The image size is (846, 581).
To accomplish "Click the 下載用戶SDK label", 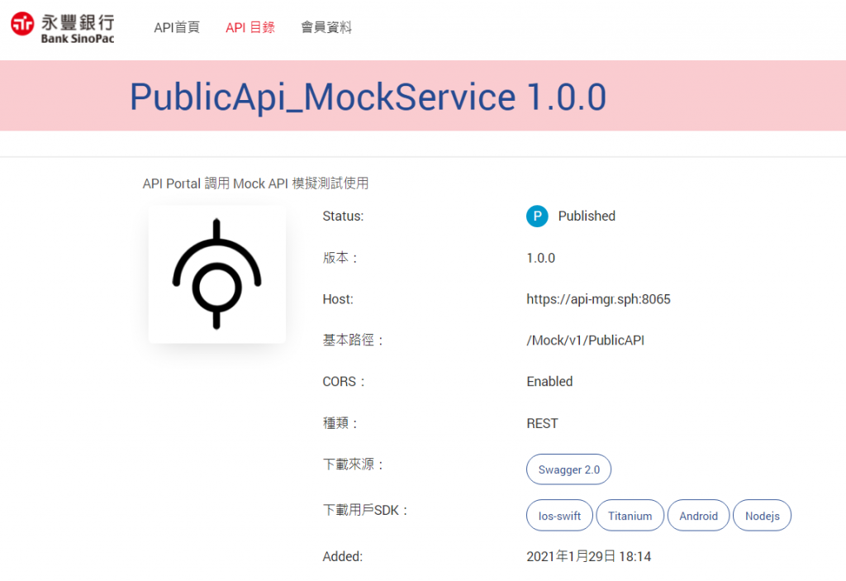I will pyautogui.click(x=365, y=510).
